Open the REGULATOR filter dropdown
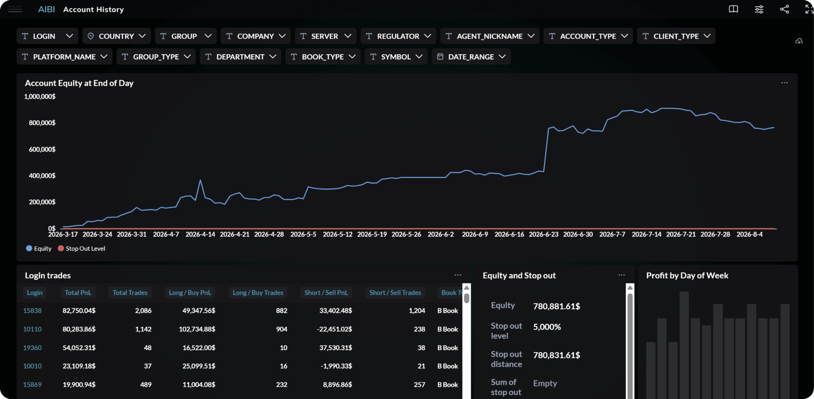Image resolution: width=814 pixels, height=399 pixels. 398,36
